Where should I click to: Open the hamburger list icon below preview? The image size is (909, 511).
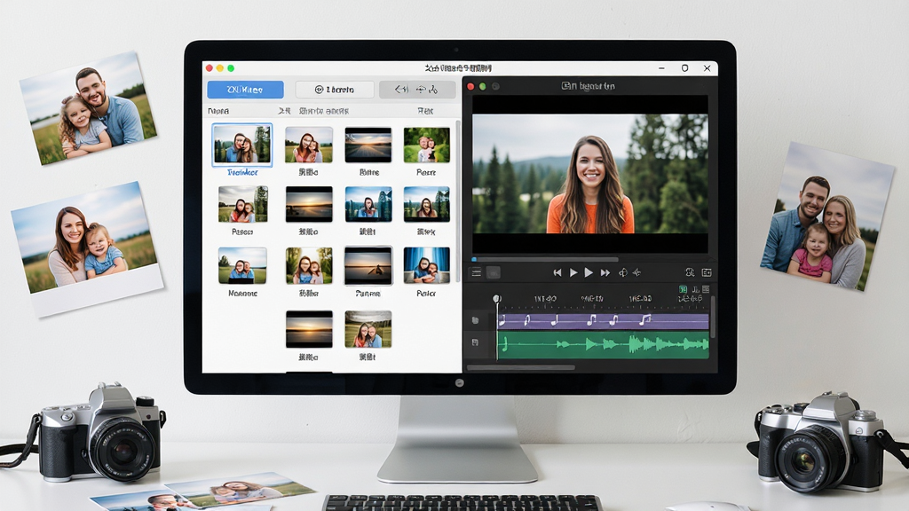(477, 273)
